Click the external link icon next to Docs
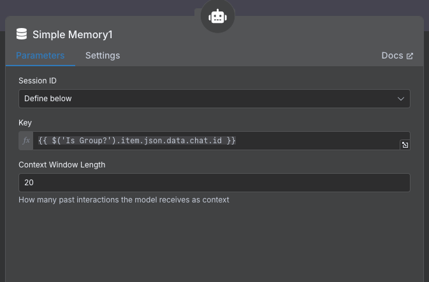Viewport: 429px width, 282px height. point(410,56)
